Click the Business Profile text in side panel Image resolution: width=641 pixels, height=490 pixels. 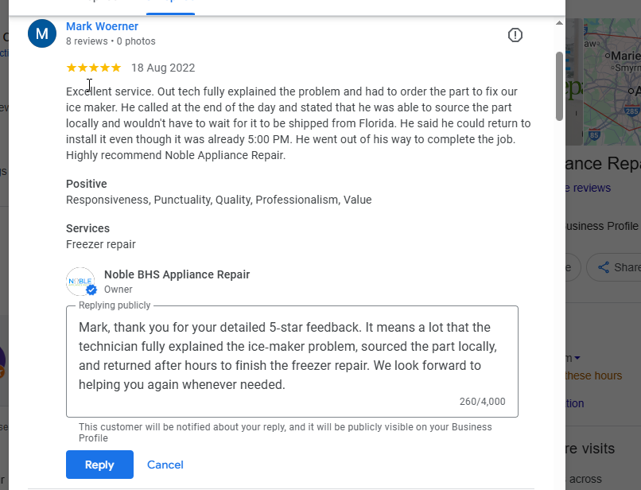[601, 226]
